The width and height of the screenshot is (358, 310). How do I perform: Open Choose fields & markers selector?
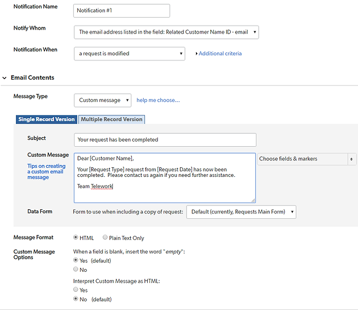point(307,159)
